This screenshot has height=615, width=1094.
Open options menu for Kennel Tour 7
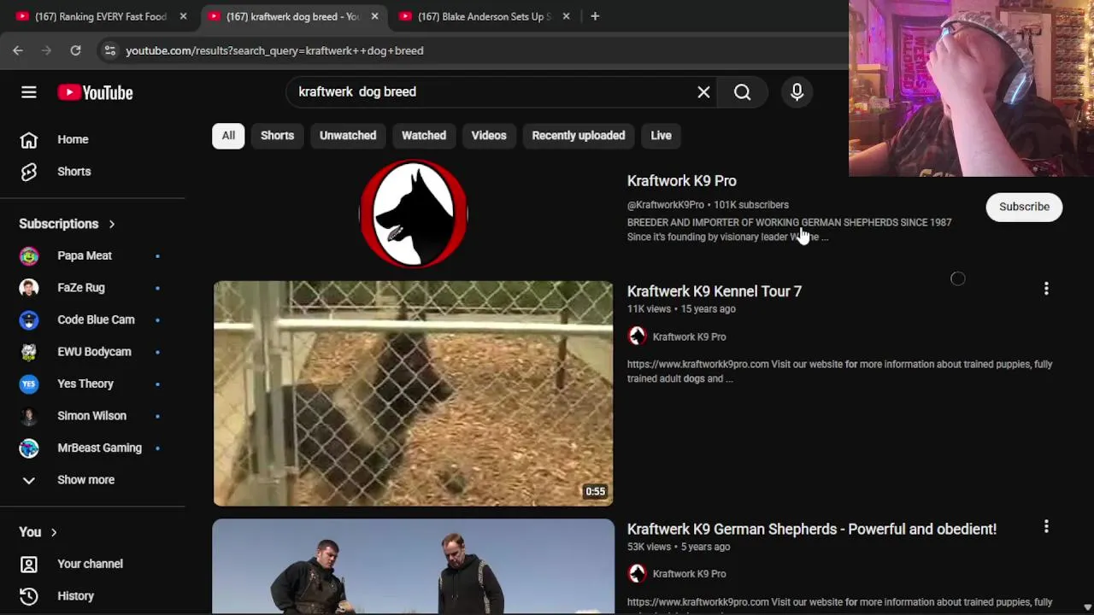click(1046, 290)
